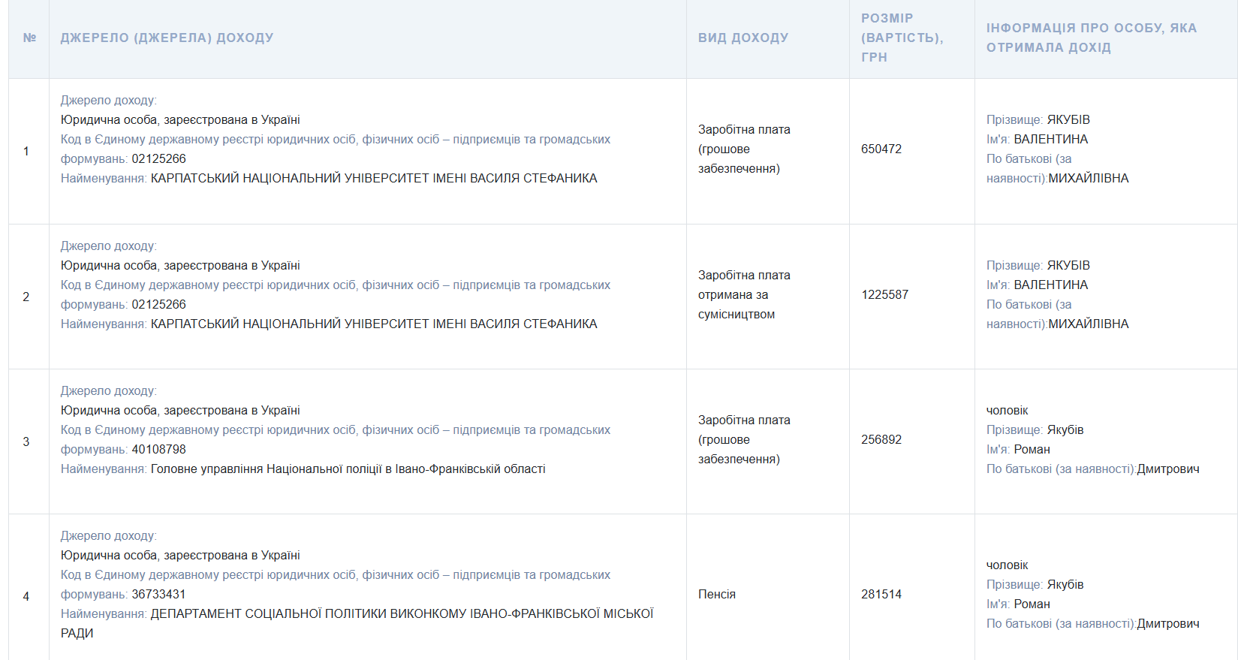Screen dimensions: 1238x660
Task: Click "ДЕПАРТАМЕНТ СОЦІАЛЬНОЇ ПОЛІТИКИ" organization name
Action: pos(402,613)
